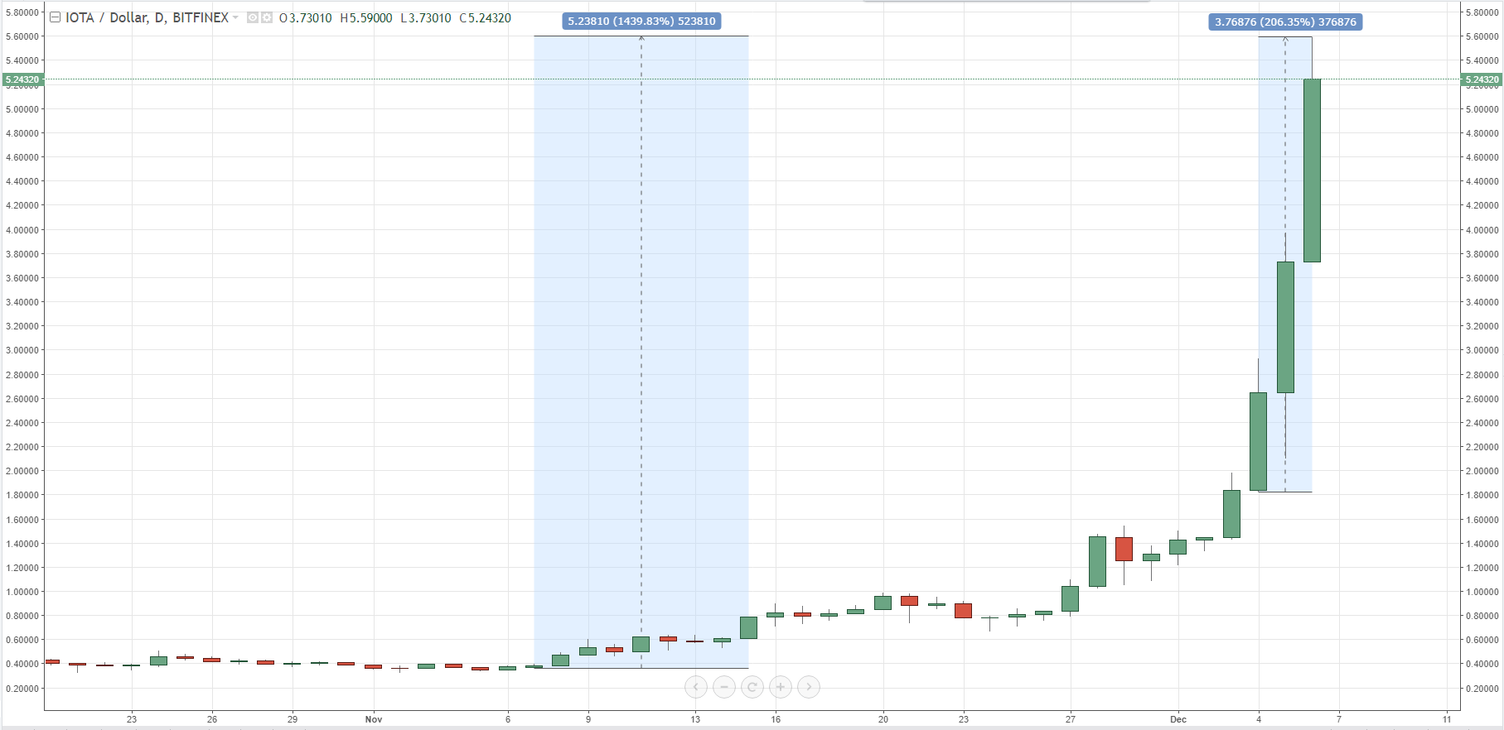The height and width of the screenshot is (730, 1504).
Task: Click the low value L3.73010
Action: click(426, 18)
